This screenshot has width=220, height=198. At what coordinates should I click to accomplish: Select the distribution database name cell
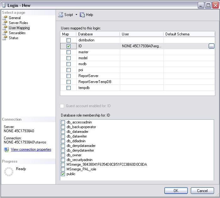[x=98, y=40]
